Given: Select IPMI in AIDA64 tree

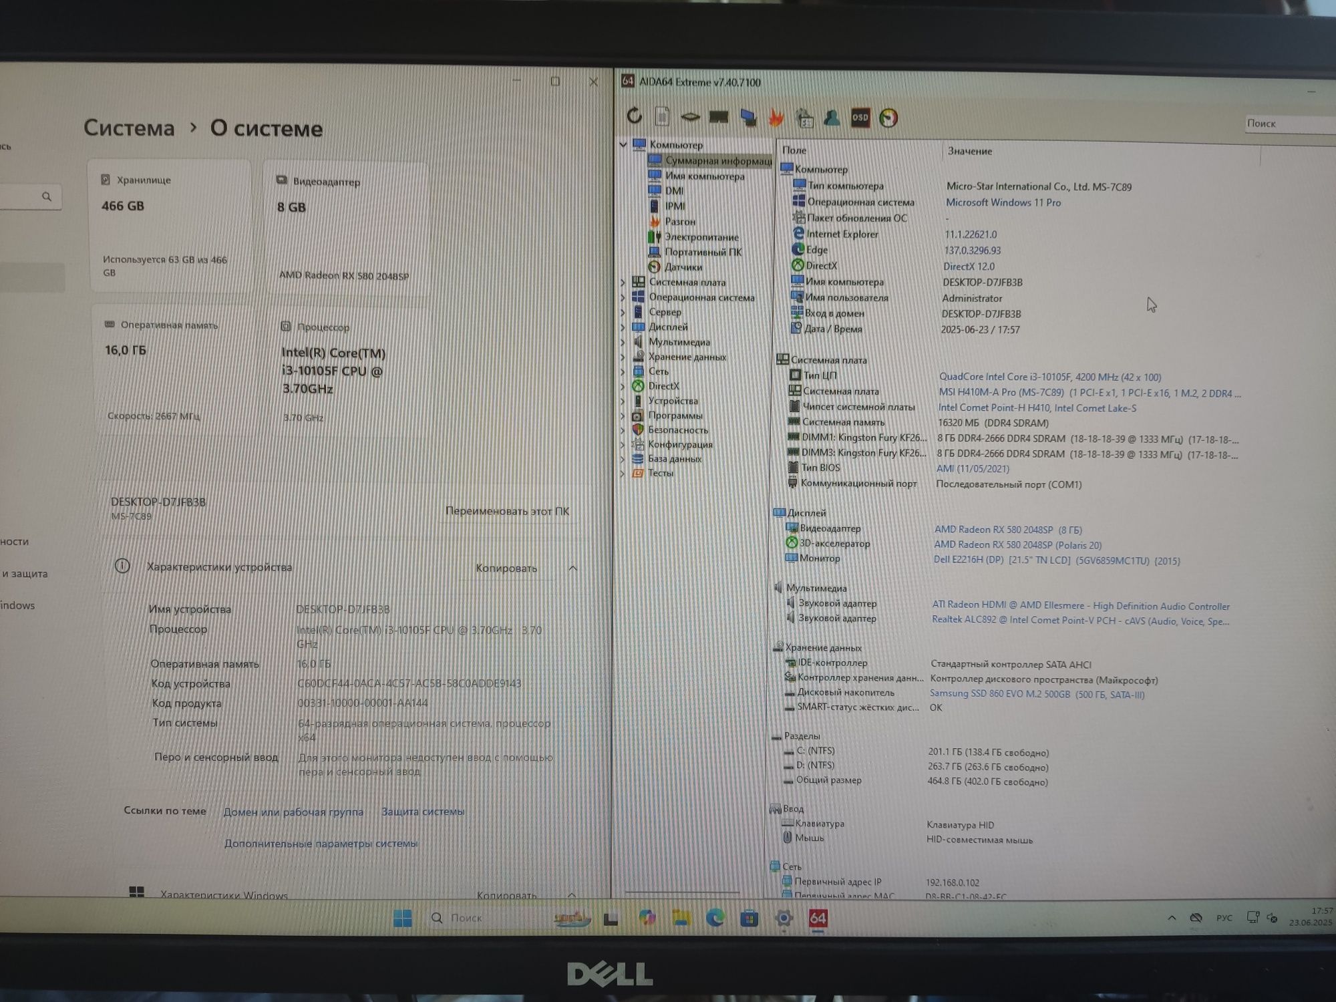Looking at the screenshot, I should pos(667,206).
